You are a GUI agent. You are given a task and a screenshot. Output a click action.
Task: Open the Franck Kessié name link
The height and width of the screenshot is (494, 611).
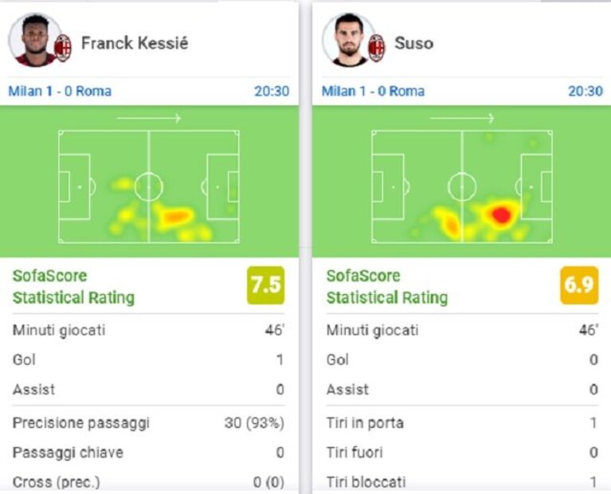(135, 43)
